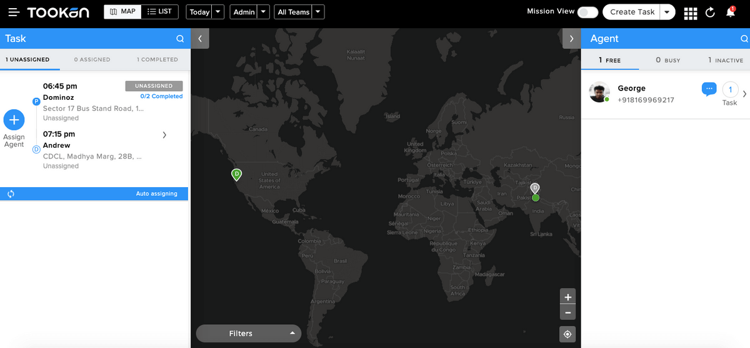Viewport: 750px width, 348px height.
Task: Switch to LIST view
Action: point(159,12)
